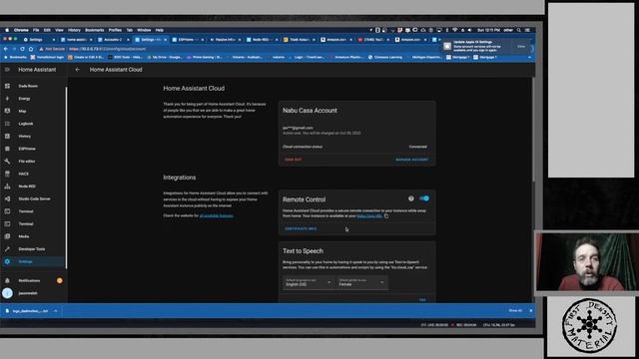Switch to the Node-RED browser tab

click(261, 40)
